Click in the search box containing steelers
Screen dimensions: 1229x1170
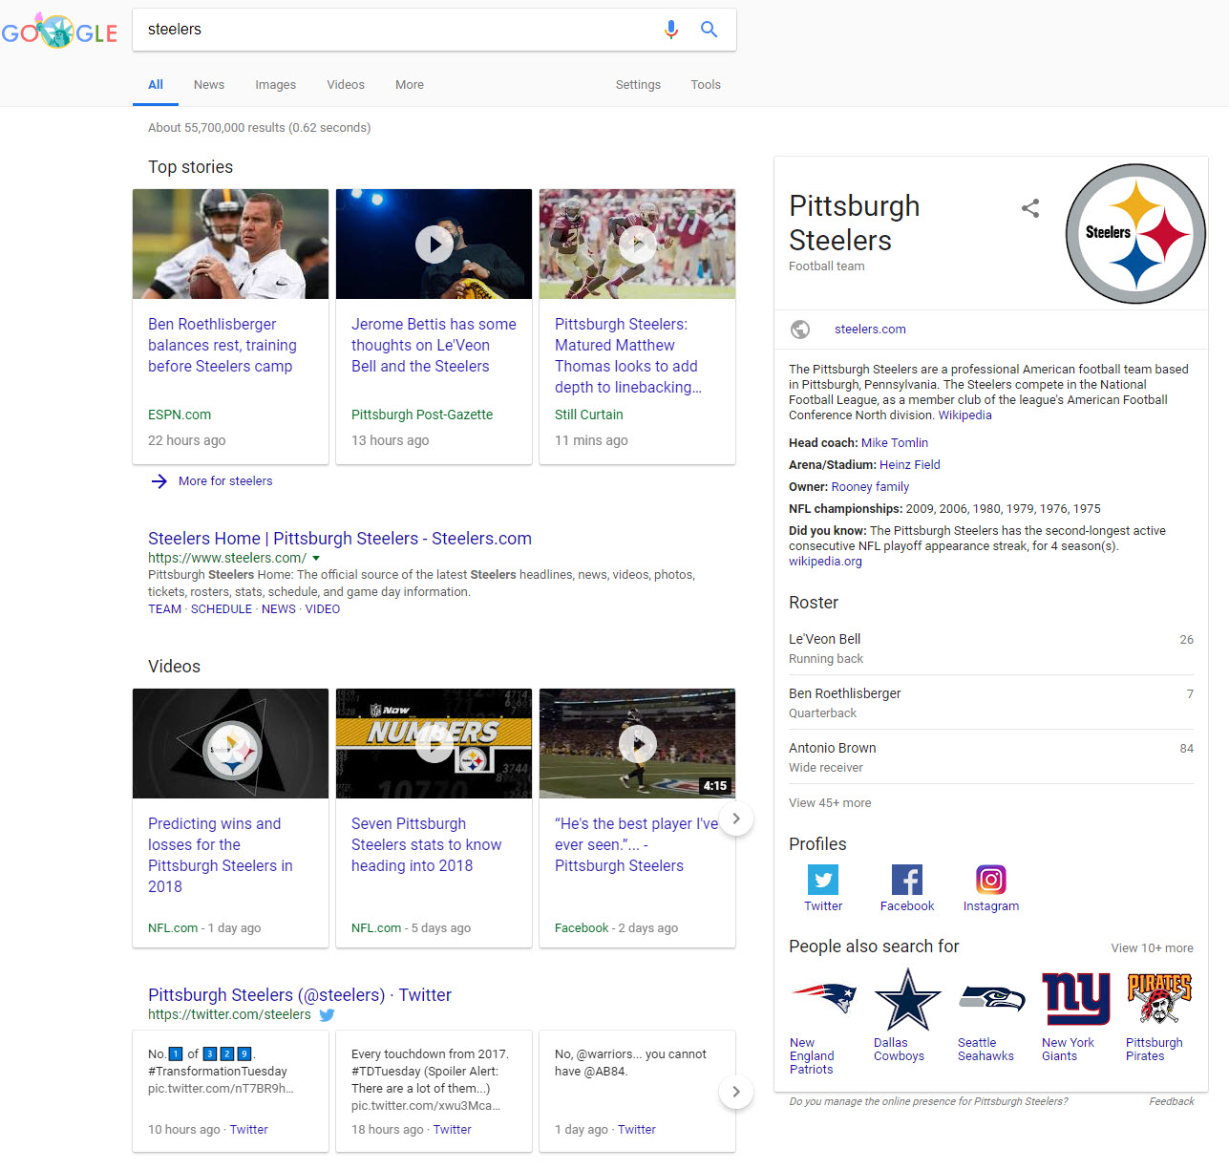coord(392,30)
